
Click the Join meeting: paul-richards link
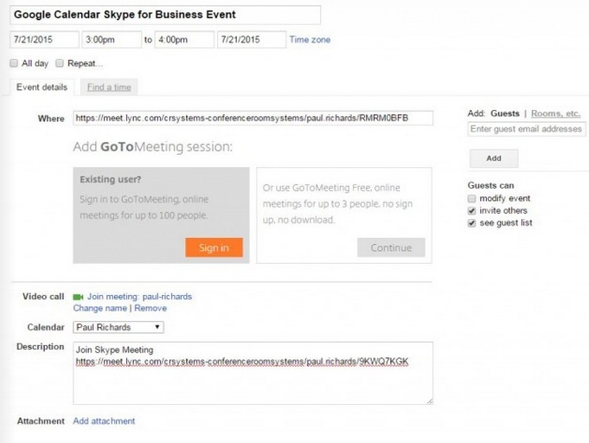(139, 297)
